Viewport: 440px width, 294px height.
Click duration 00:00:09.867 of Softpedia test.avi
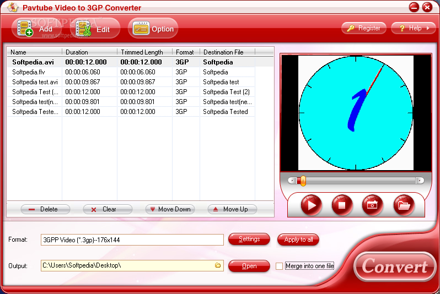(x=83, y=82)
